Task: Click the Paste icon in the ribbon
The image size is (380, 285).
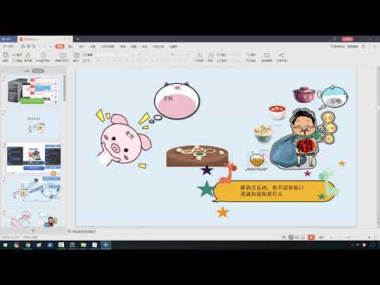Action: point(6,55)
